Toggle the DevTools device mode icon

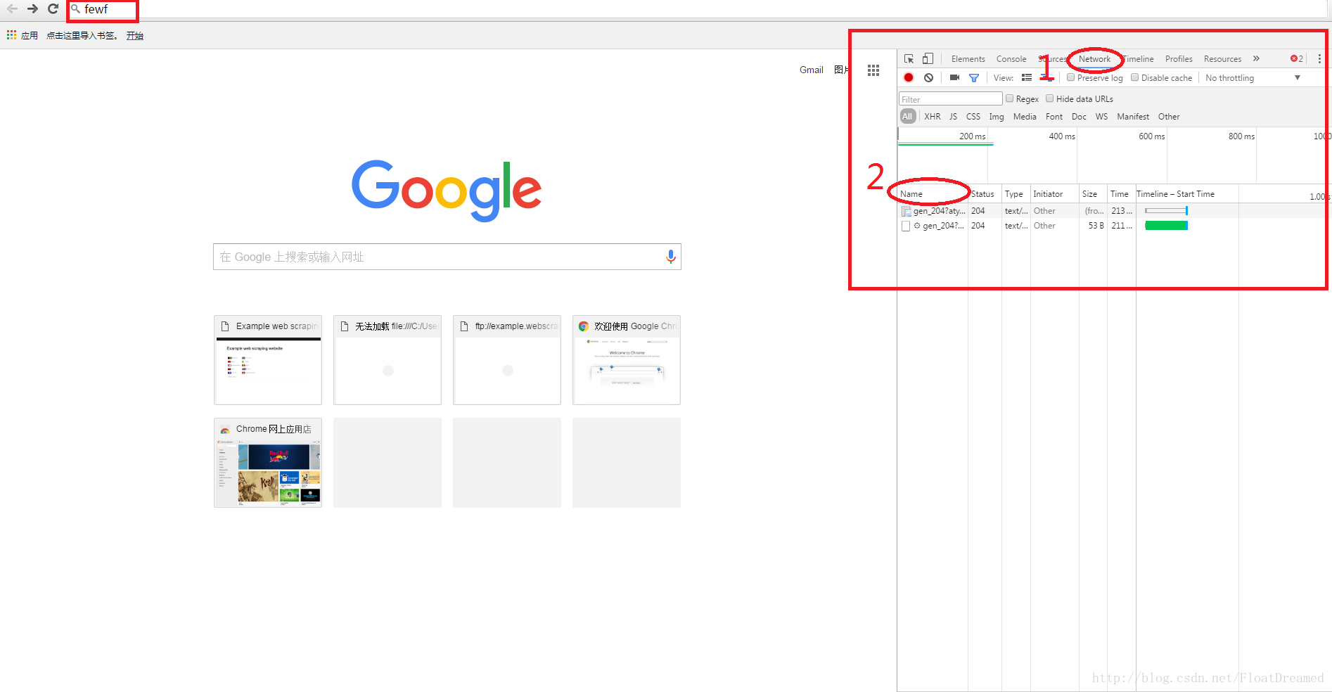pyautogui.click(x=928, y=59)
